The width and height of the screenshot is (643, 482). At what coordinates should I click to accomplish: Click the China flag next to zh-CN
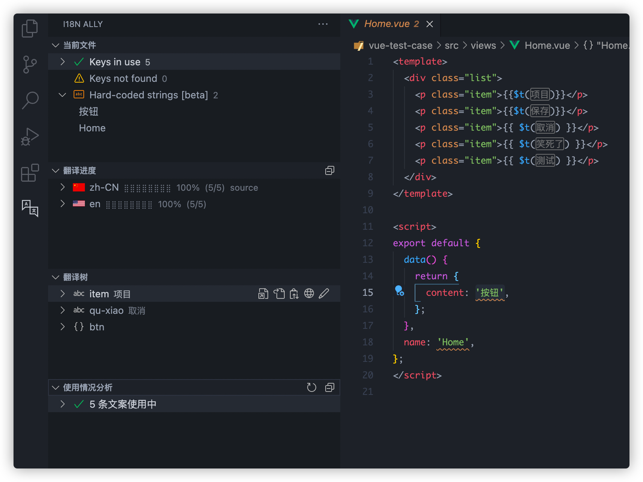coord(79,187)
